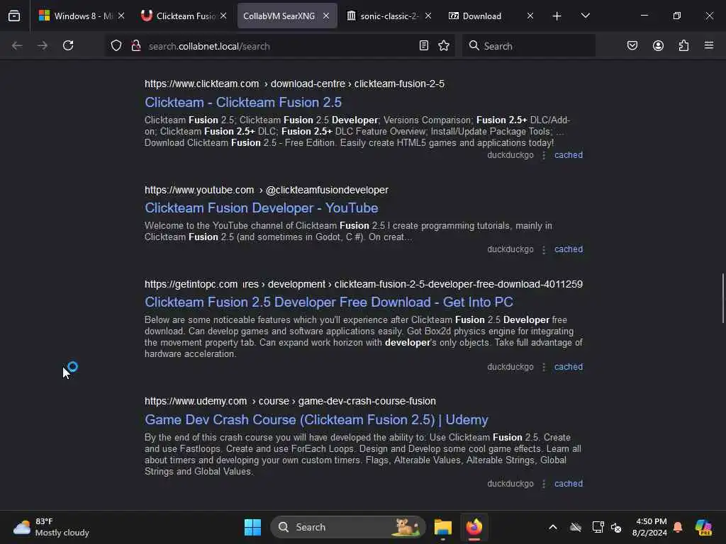
Task: Open File Explorer from the taskbar
Action: [442, 527]
